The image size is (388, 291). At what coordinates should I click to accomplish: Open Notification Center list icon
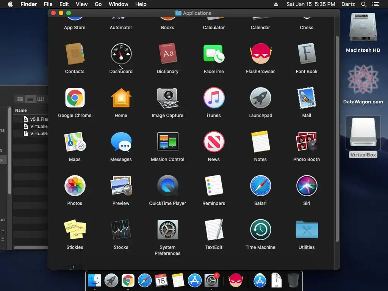tap(375, 4)
